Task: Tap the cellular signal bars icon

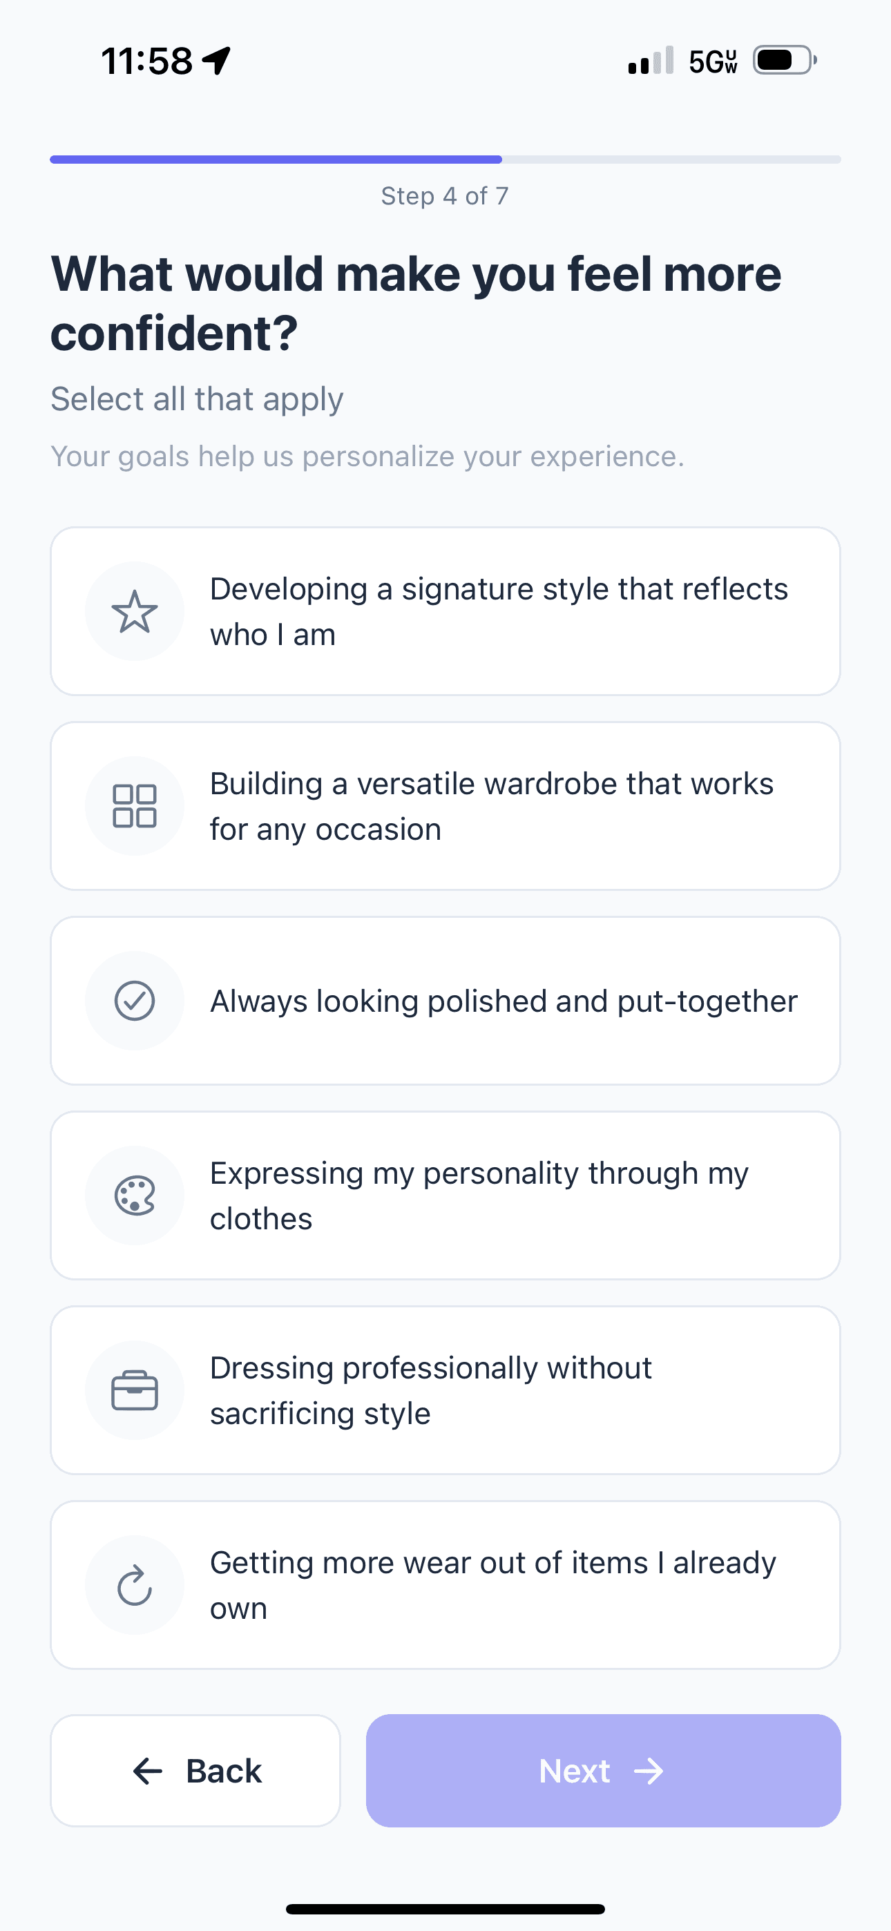Action: [x=650, y=61]
